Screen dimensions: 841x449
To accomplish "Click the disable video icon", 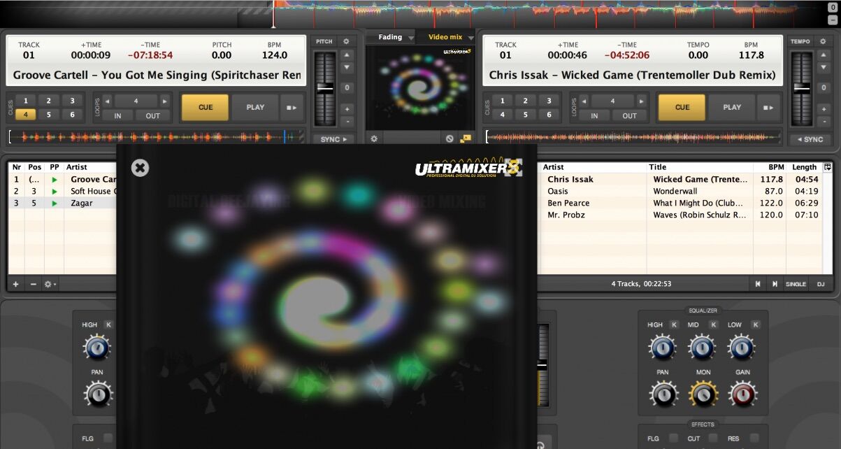I will (450, 138).
